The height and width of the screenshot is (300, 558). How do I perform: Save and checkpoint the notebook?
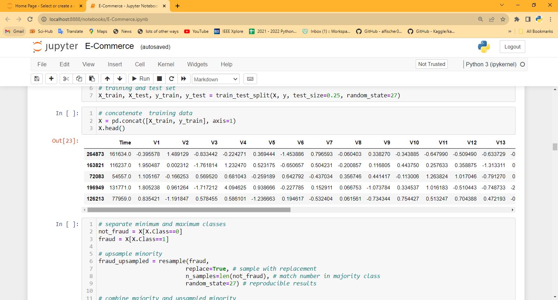pyautogui.click(x=37, y=79)
